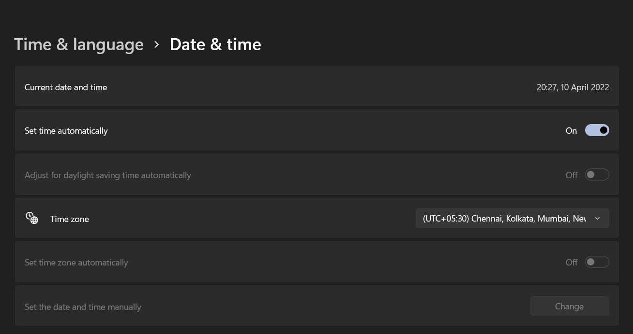This screenshot has height=334, width=633.
Task: Click the Off label beside daylight saving toggle
Action: point(571,175)
